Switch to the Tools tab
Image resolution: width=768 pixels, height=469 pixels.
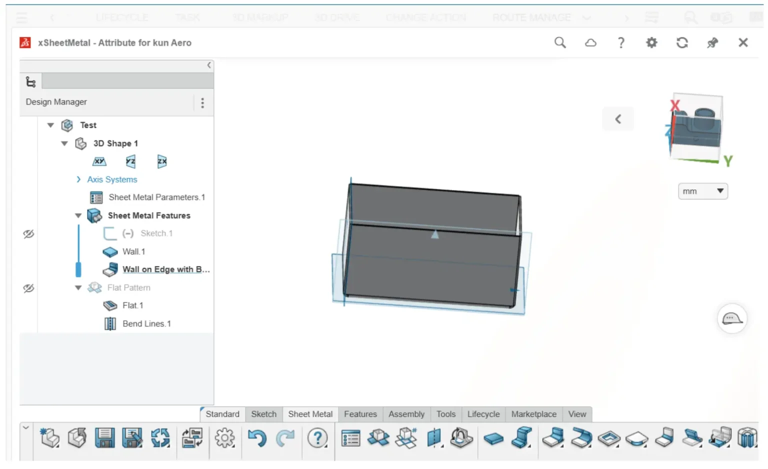tap(445, 414)
